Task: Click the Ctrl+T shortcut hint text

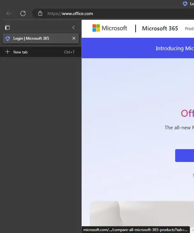Action: point(70,52)
